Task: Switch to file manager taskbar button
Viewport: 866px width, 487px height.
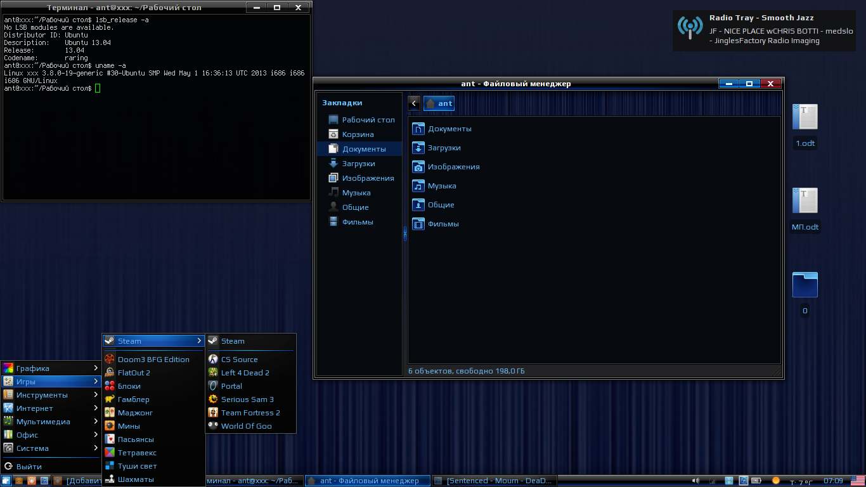Action: point(366,481)
